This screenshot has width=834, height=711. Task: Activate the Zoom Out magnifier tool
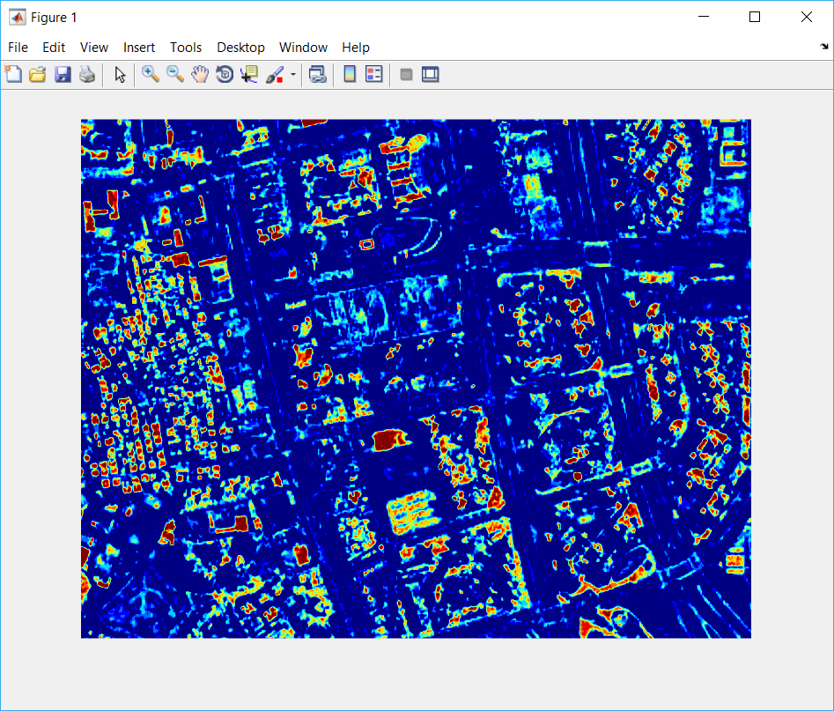click(175, 75)
